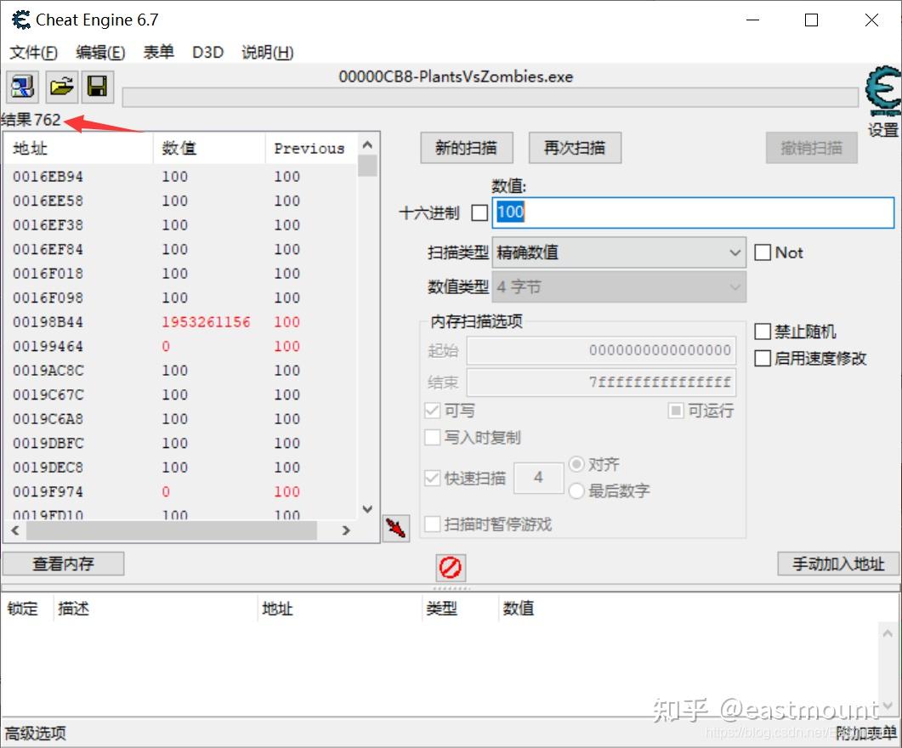Enable the 十六进制 hexadecimal checkbox

click(x=479, y=212)
